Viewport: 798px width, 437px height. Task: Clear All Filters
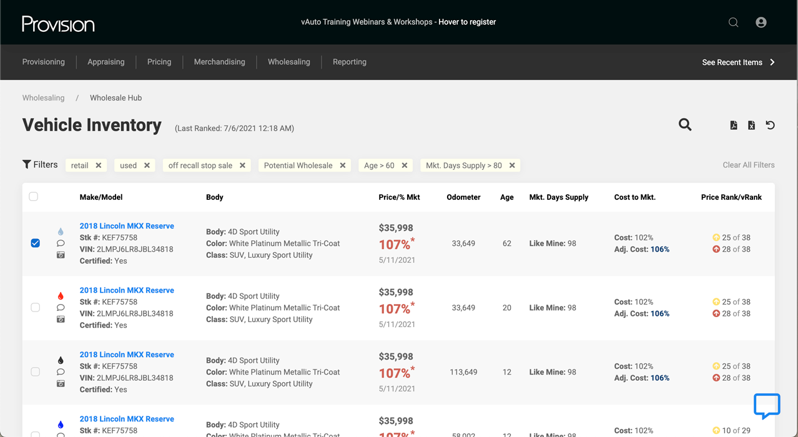coord(748,165)
